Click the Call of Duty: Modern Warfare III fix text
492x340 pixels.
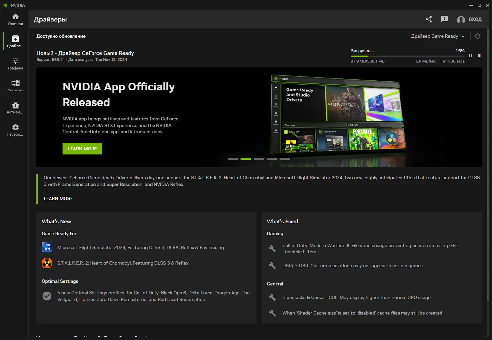[x=370, y=249]
